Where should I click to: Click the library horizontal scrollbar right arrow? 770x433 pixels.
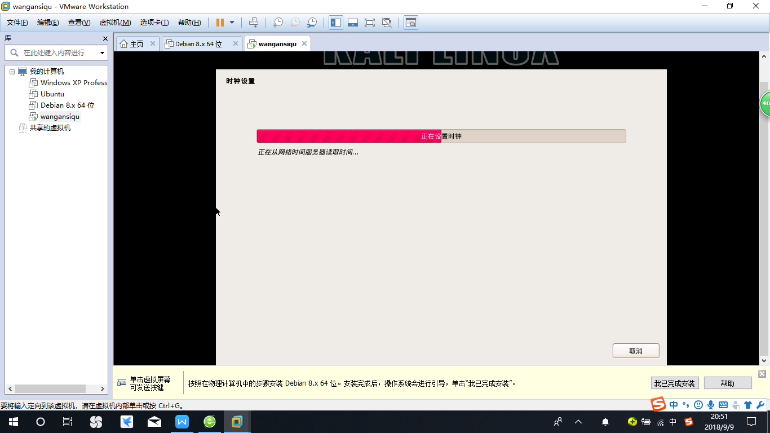coord(103,388)
